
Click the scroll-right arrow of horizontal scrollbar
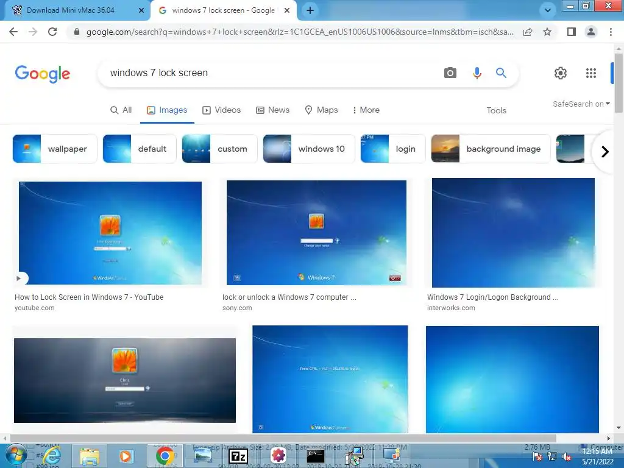coord(609,439)
